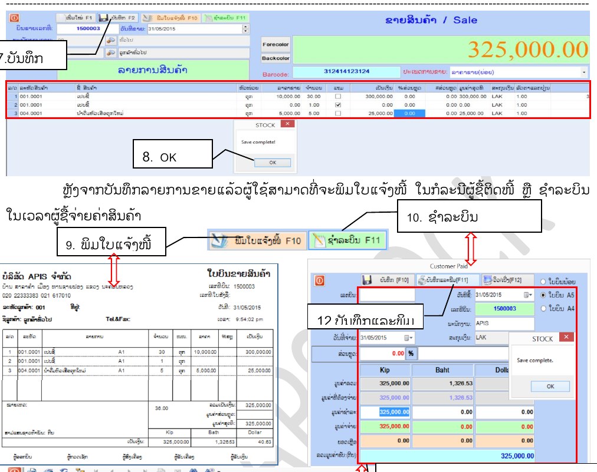Click the large print invoice F10 button
The width and height of the screenshot is (597, 472).
(257, 240)
